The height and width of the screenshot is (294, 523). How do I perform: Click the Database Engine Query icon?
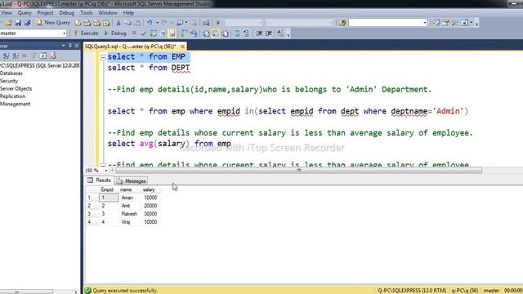point(78,23)
